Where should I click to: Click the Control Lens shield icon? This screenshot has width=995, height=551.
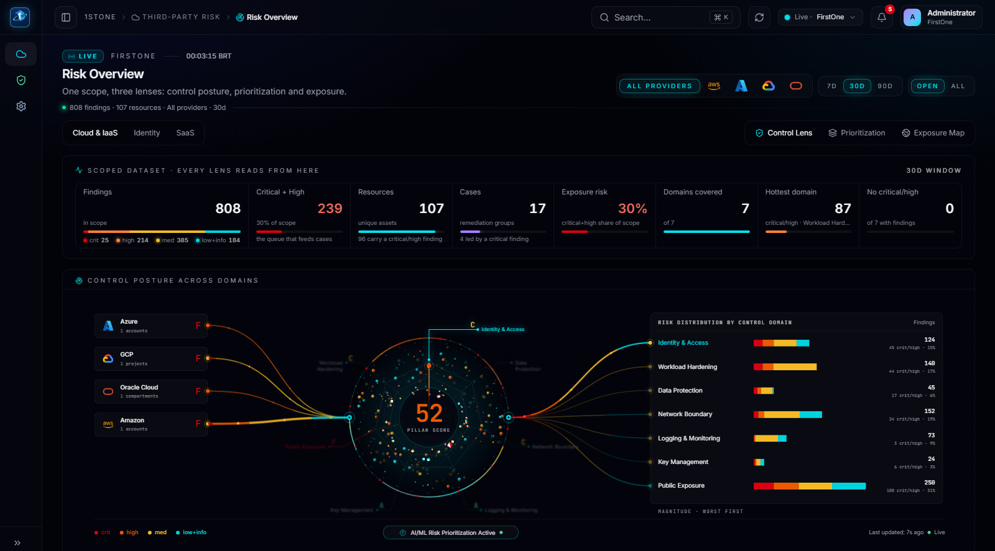(x=759, y=133)
